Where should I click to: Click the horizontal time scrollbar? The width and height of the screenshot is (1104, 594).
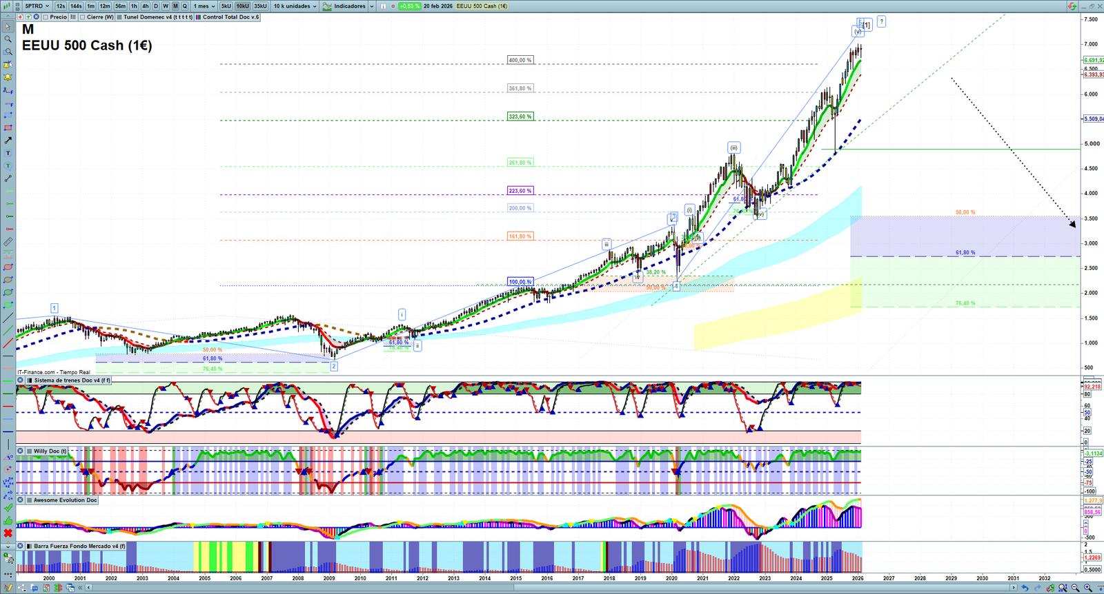point(552,588)
